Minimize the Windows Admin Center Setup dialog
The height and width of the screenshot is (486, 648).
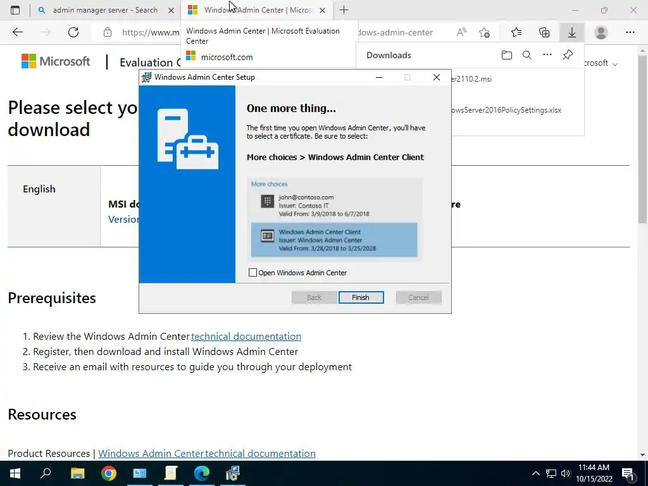378,77
